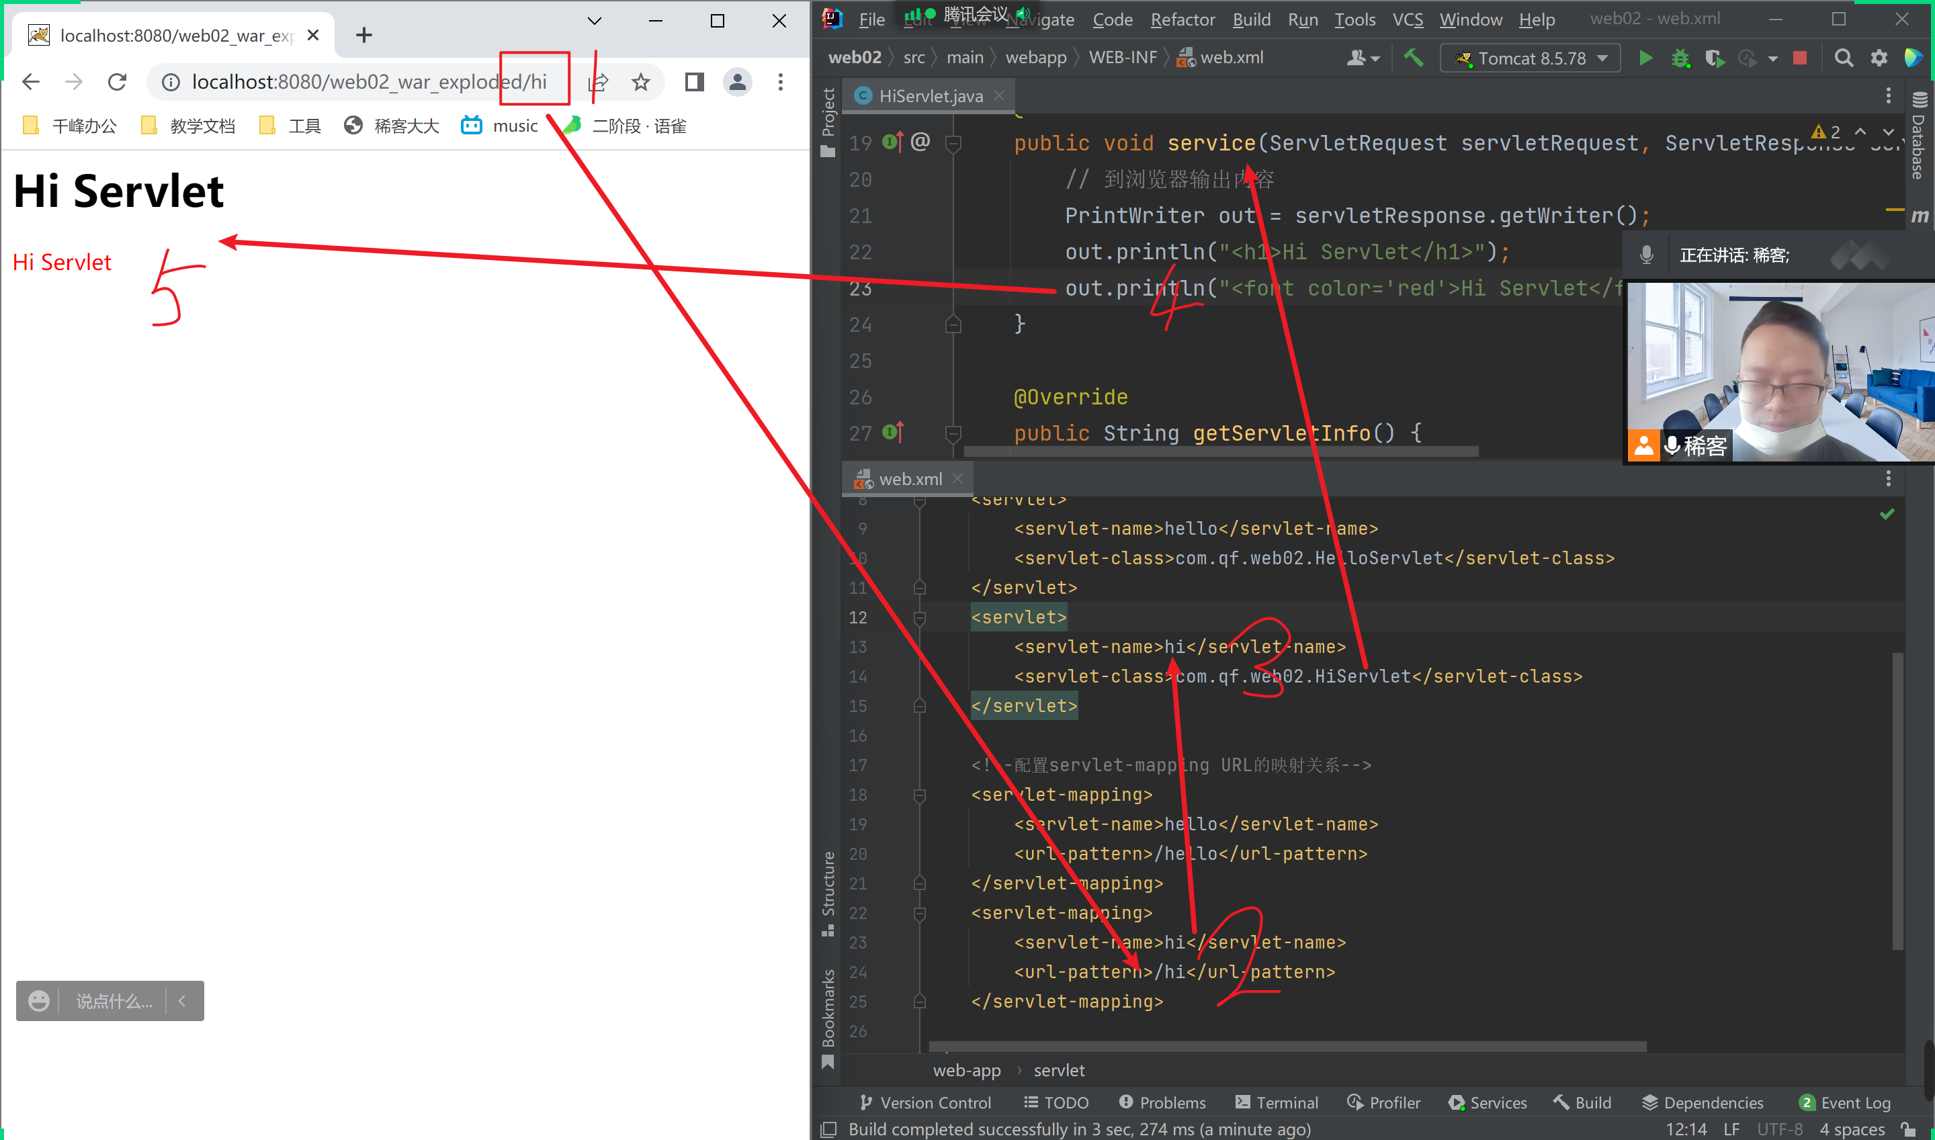Stop the running Tomcat server
1935x1140 pixels.
coord(1799,58)
